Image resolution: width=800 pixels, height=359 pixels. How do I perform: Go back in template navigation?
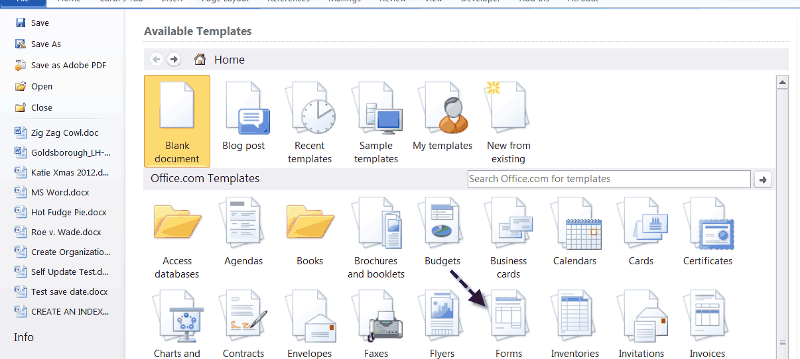click(x=157, y=60)
